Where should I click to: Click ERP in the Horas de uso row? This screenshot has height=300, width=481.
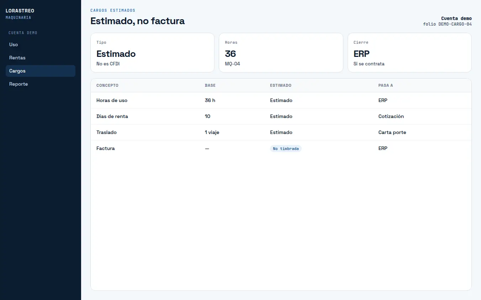(383, 101)
